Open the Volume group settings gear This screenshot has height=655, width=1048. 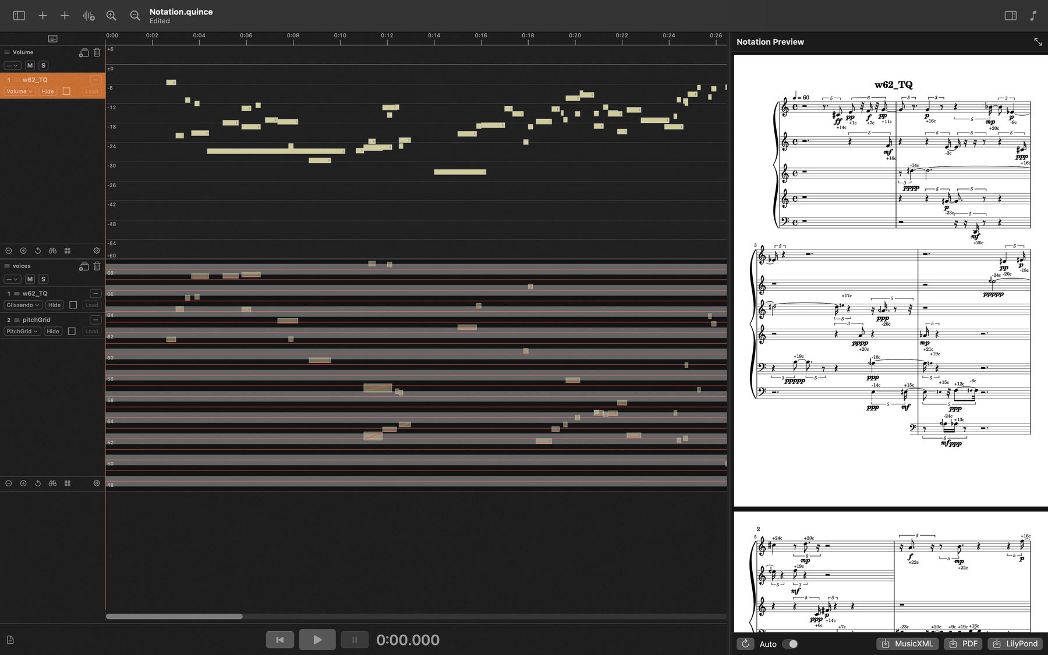click(97, 251)
